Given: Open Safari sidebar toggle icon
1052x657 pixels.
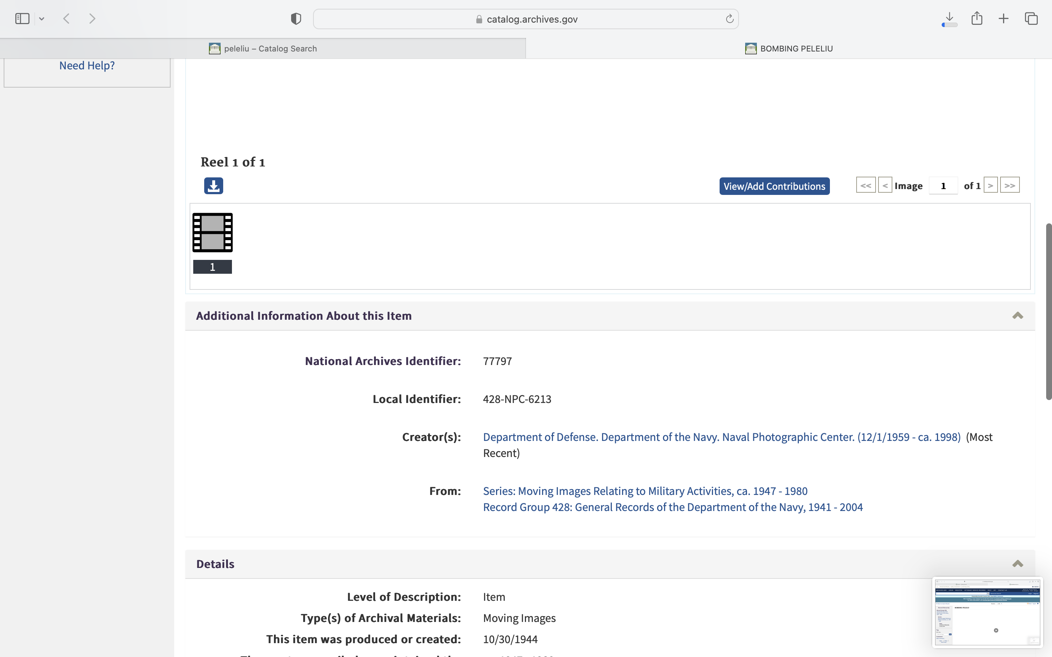Looking at the screenshot, I should click(x=22, y=19).
